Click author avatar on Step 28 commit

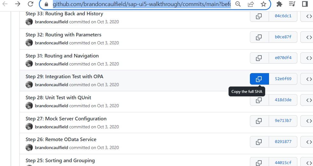pos(29,106)
